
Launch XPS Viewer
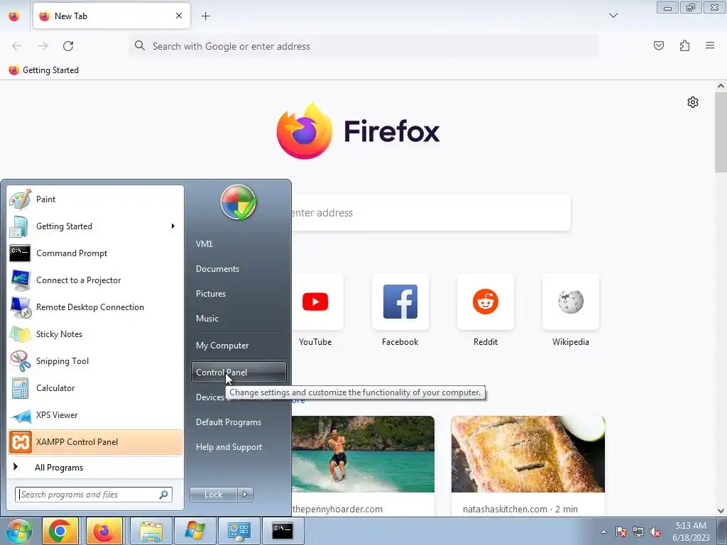click(x=95, y=414)
